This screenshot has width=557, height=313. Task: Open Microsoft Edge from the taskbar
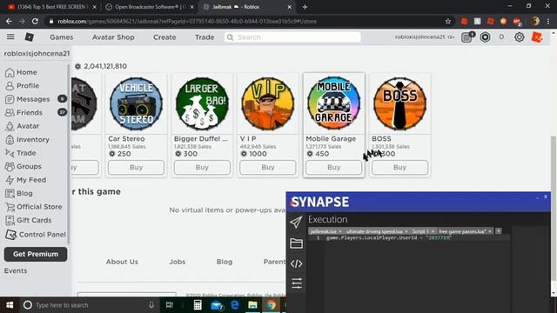tap(234, 305)
